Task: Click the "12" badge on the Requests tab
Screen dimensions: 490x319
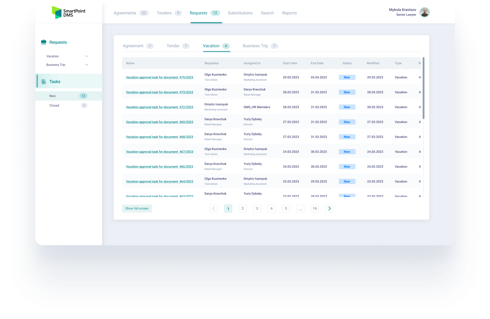Action: [x=216, y=13]
